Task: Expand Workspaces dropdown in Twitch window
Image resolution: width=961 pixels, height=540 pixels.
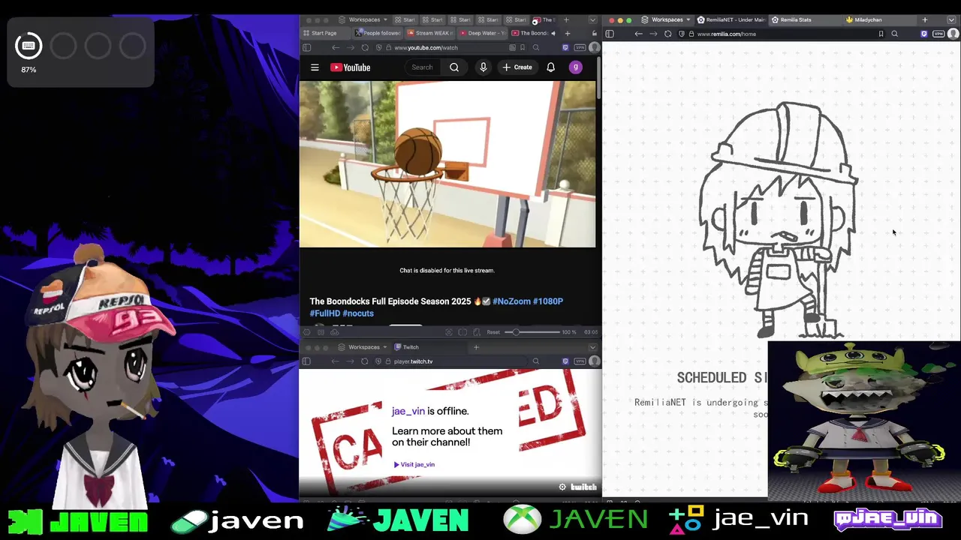Action: 363,347
